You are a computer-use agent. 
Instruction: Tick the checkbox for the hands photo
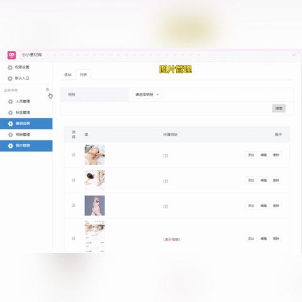click(73, 205)
